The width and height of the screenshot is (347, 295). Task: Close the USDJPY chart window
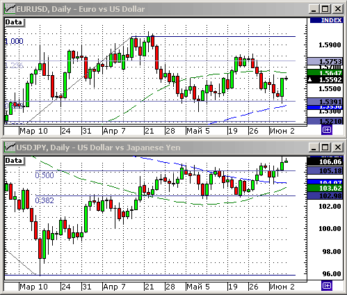click(338, 147)
